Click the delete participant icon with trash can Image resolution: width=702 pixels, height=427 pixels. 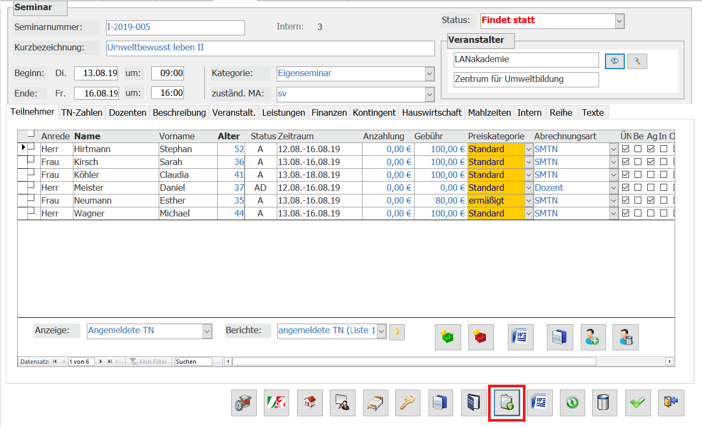[x=625, y=337]
